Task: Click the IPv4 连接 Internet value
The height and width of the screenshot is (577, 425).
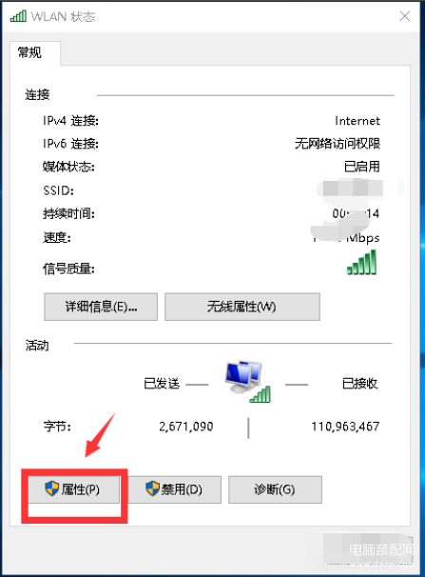Action: [x=357, y=121]
